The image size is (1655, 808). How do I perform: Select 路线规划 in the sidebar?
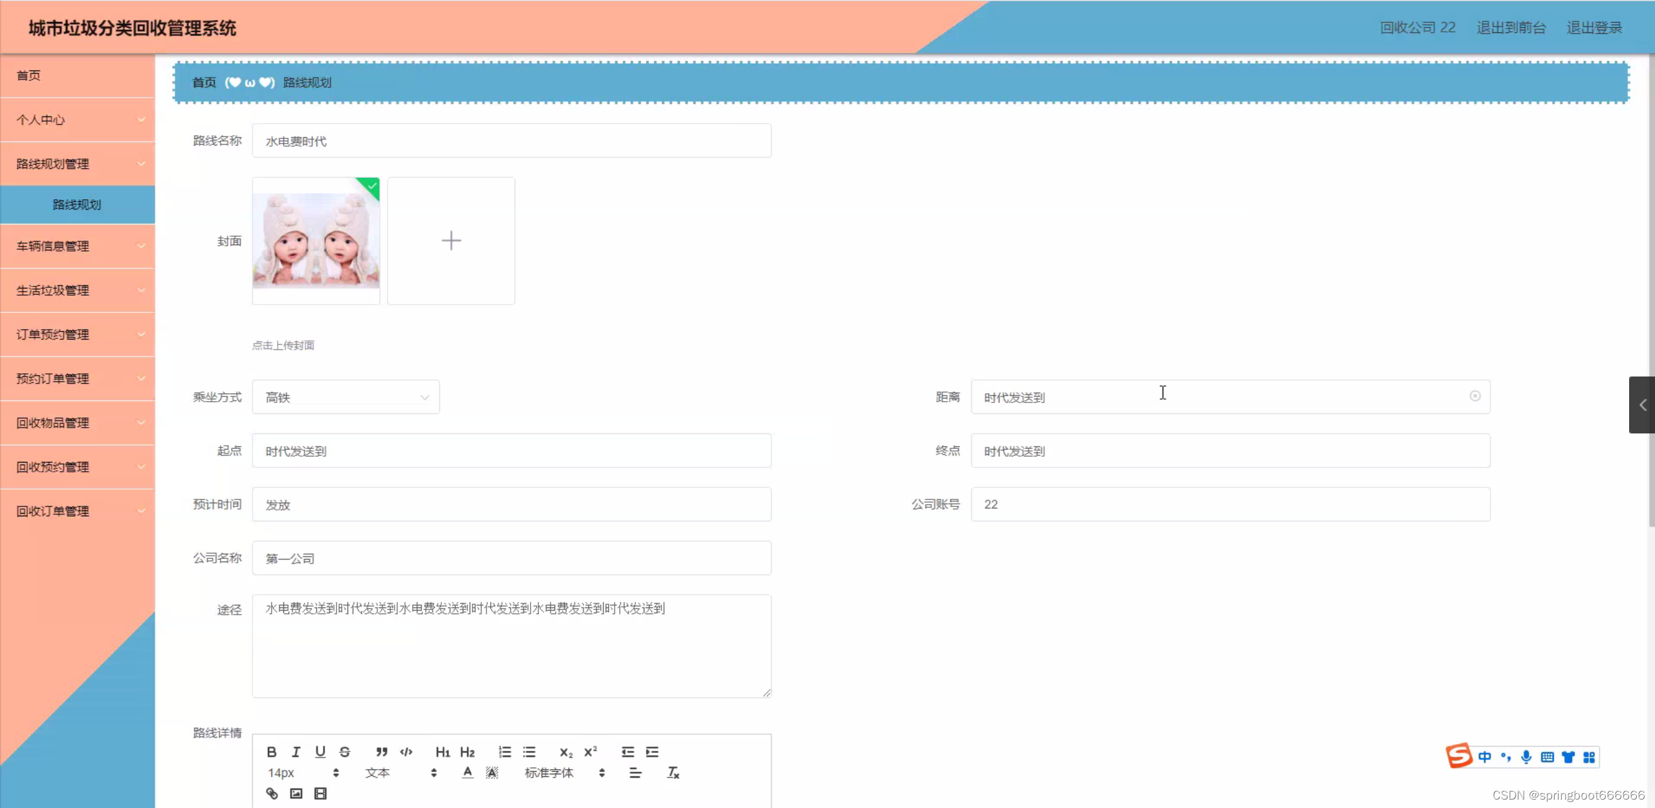(x=77, y=204)
